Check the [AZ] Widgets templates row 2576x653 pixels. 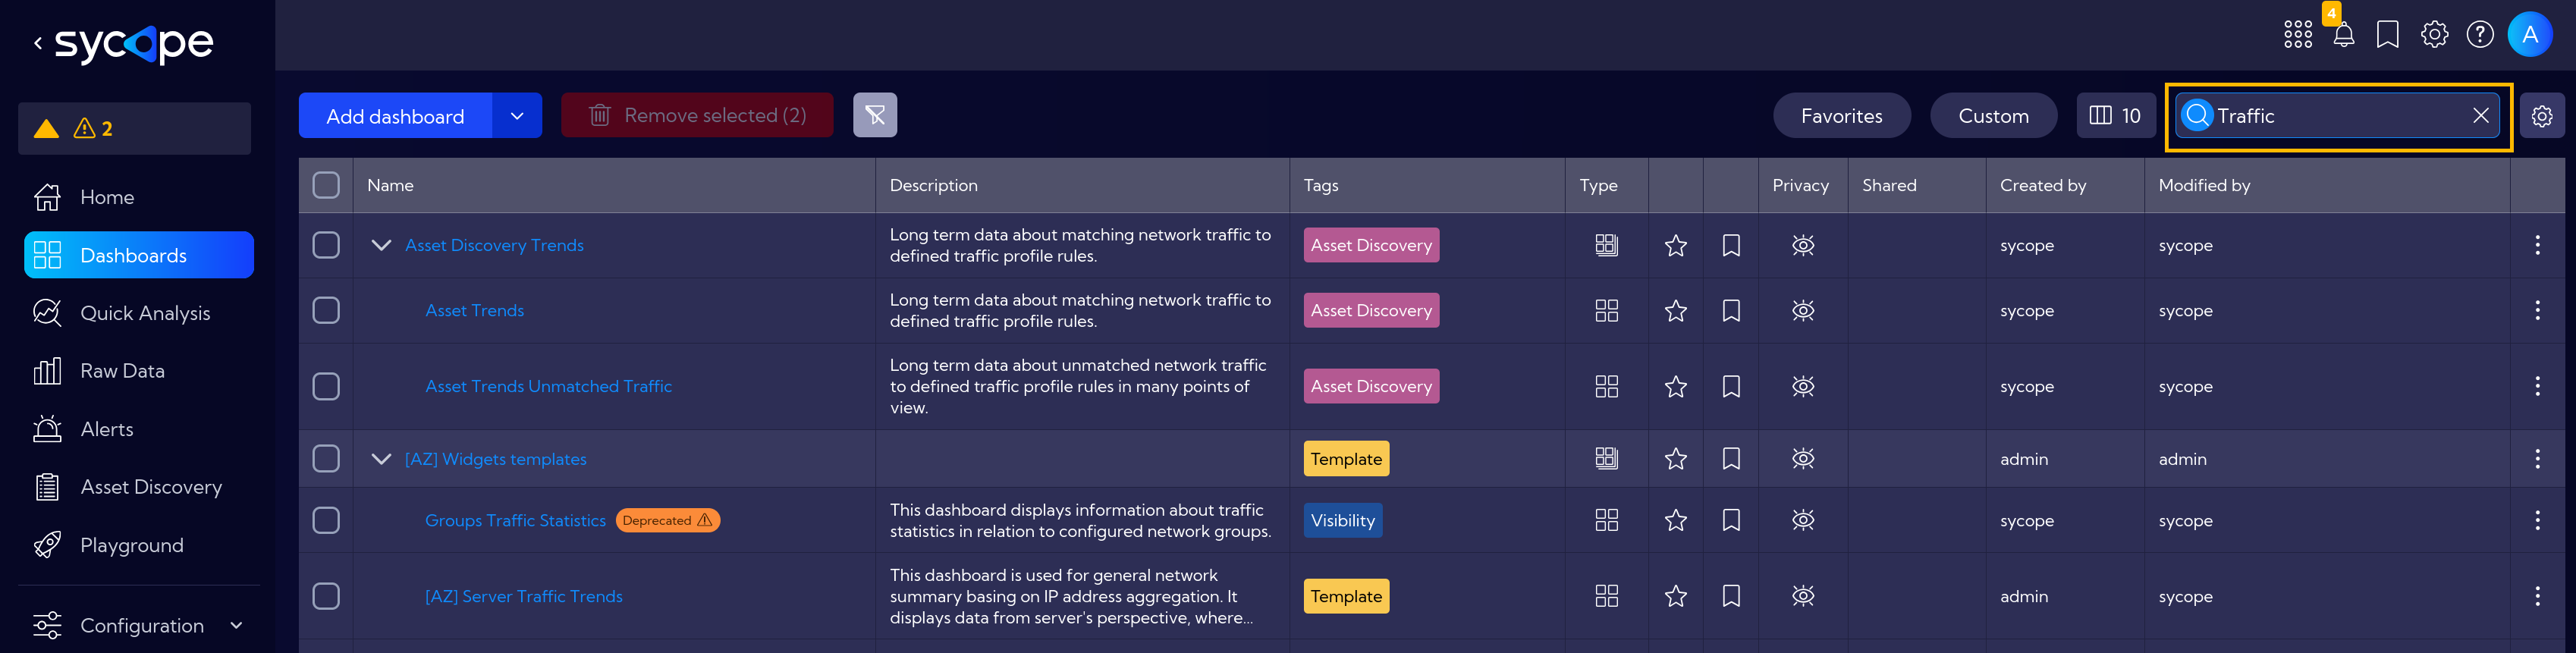point(326,459)
